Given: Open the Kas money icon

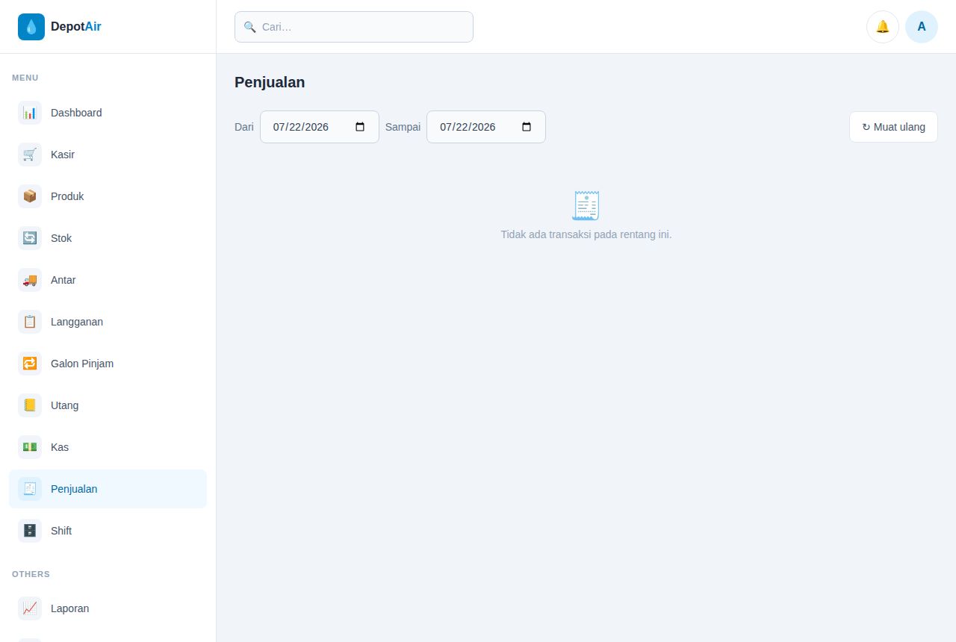Looking at the screenshot, I should click(30, 447).
